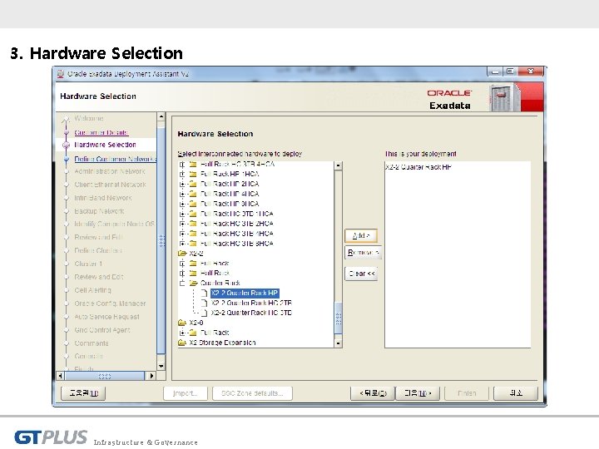Image resolution: width=599 pixels, height=449 pixels.
Task: Click the X2-8 folder icon
Action: [182, 323]
